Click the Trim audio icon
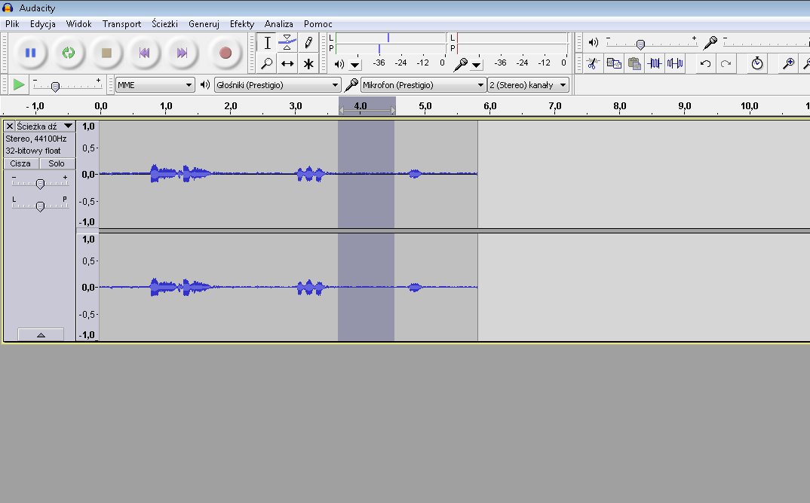Viewport: 810px width, 503px height. (x=655, y=63)
